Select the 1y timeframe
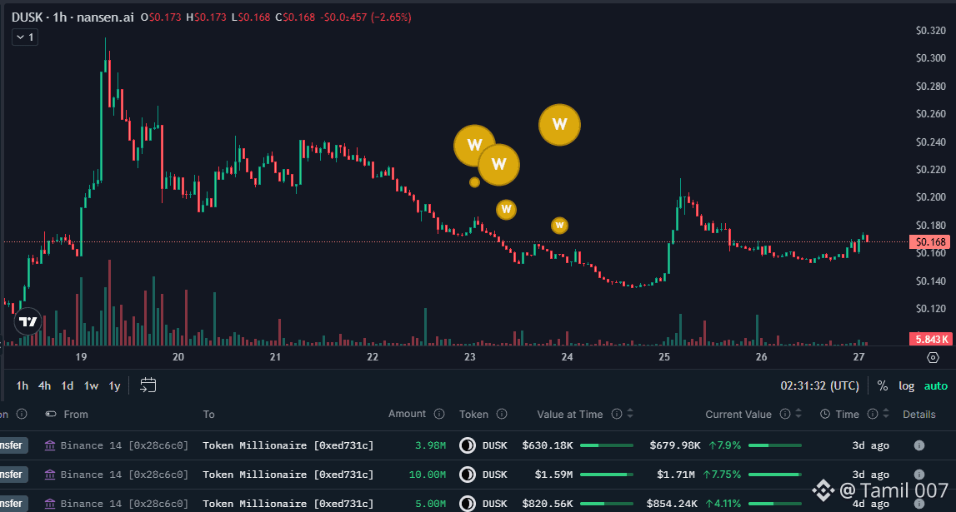This screenshot has height=512, width=956. 115,386
